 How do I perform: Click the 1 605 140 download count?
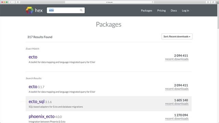tap(181, 100)
